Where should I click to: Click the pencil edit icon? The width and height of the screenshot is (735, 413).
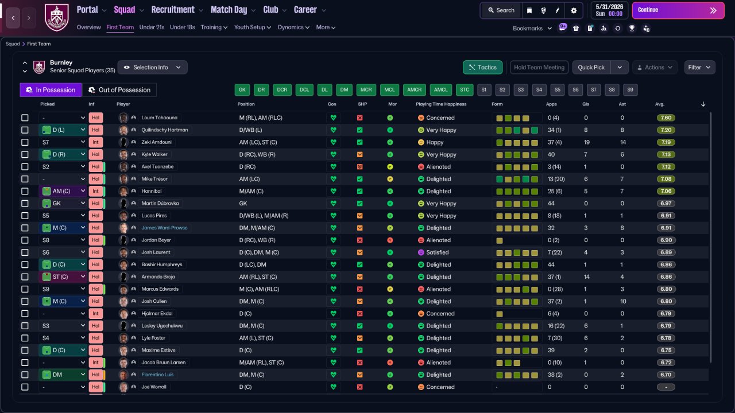tap(557, 10)
